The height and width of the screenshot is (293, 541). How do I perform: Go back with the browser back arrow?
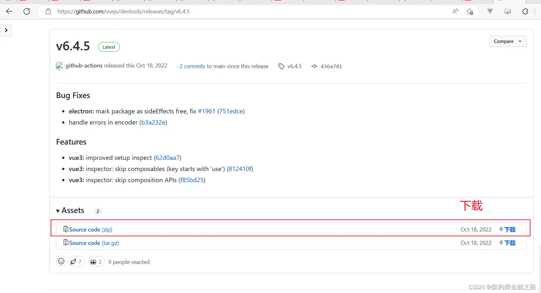click(x=9, y=12)
